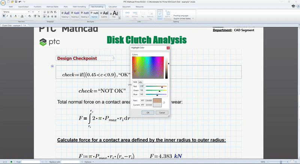Open the Calculation ribbon tab
Screen dimensions: 300x164
[x=112, y=7]
